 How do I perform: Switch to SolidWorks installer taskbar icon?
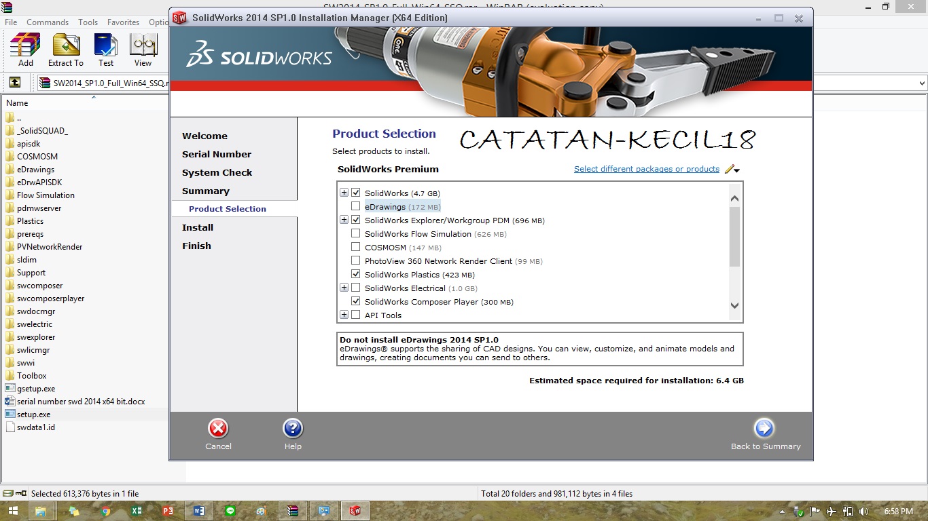355,511
